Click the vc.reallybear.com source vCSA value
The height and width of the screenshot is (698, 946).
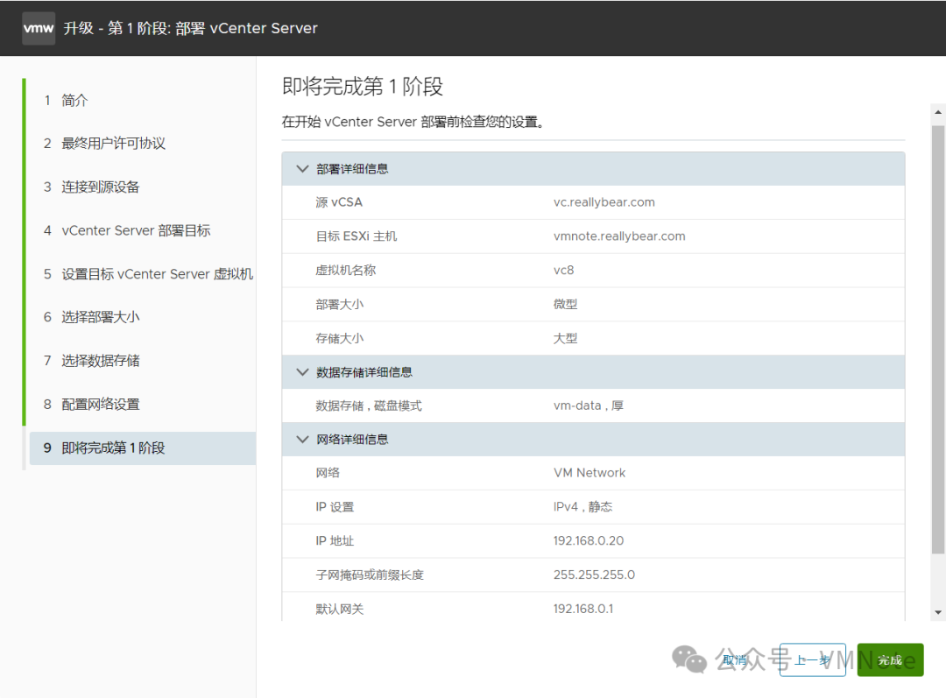pyautogui.click(x=604, y=202)
